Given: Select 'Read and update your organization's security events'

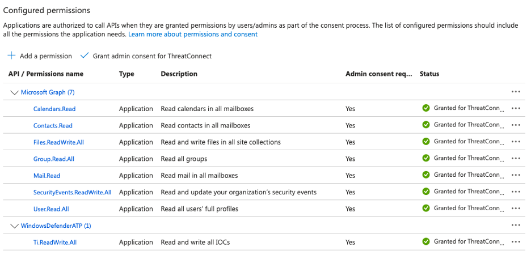Looking at the screenshot, I should 239,193.
